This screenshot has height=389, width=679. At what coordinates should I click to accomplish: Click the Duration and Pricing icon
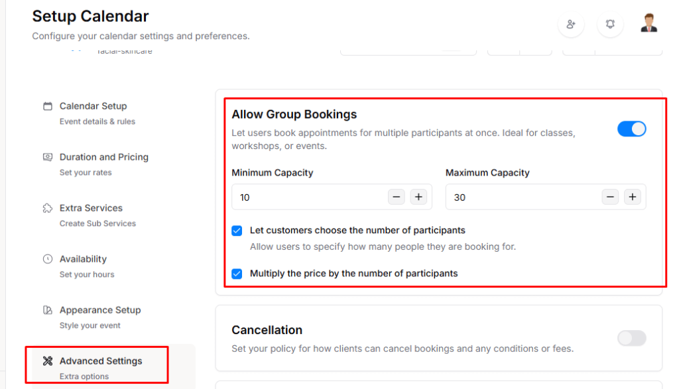(x=48, y=157)
